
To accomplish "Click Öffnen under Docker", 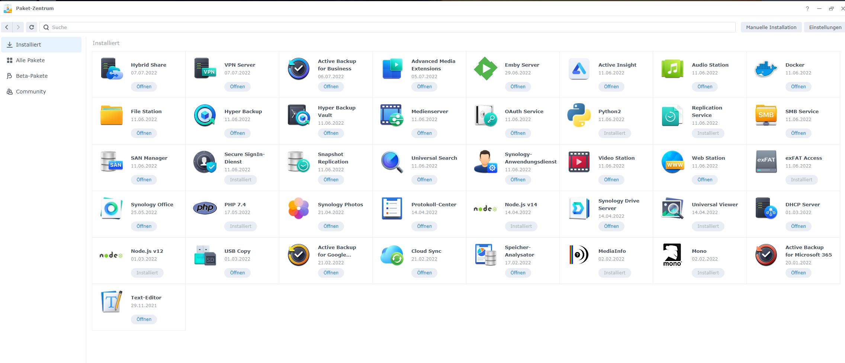I will tap(798, 87).
